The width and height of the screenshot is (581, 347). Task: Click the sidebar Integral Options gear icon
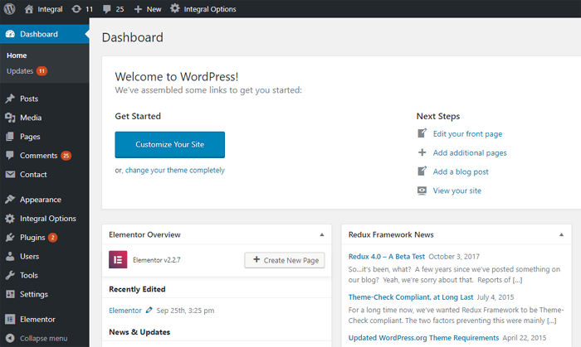click(10, 219)
